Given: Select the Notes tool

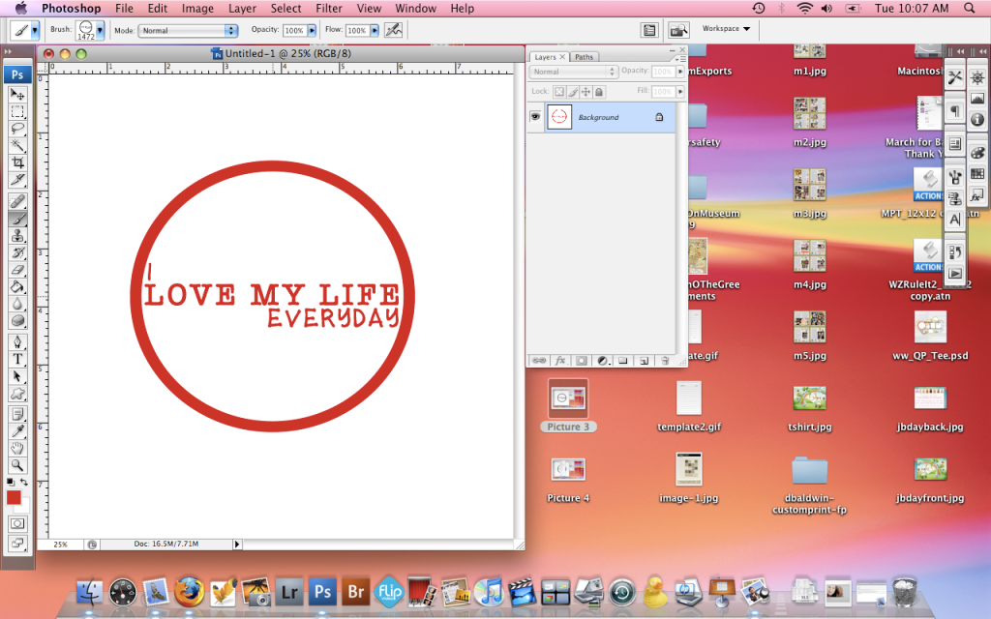Looking at the screenshot, I should pos(17,414).
